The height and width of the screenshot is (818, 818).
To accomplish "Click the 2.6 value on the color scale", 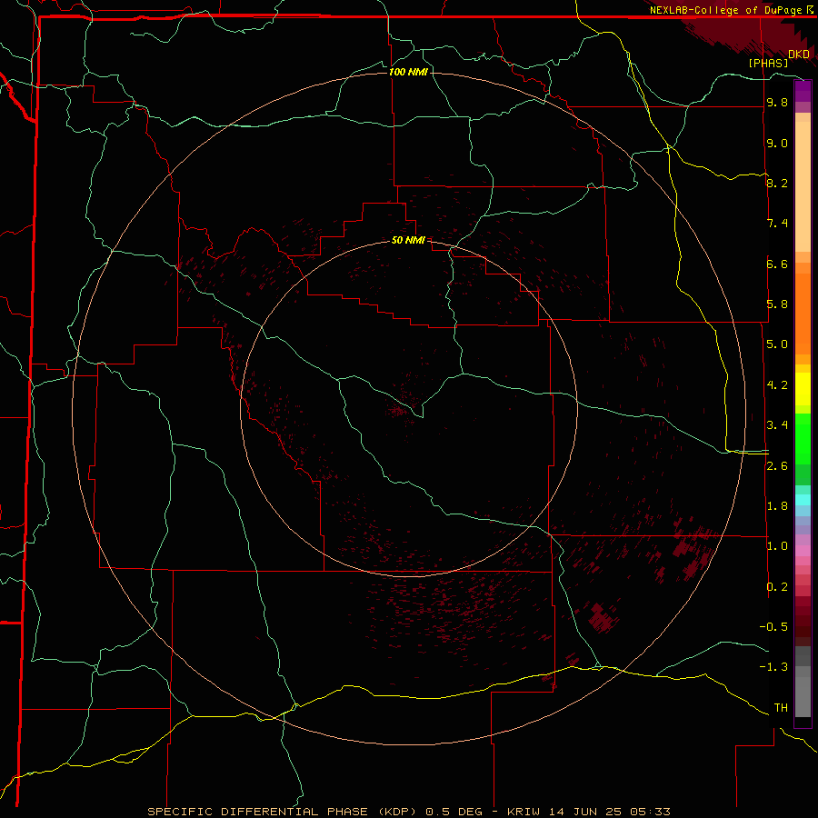I will pyautogui.click(x=777, y=466).
